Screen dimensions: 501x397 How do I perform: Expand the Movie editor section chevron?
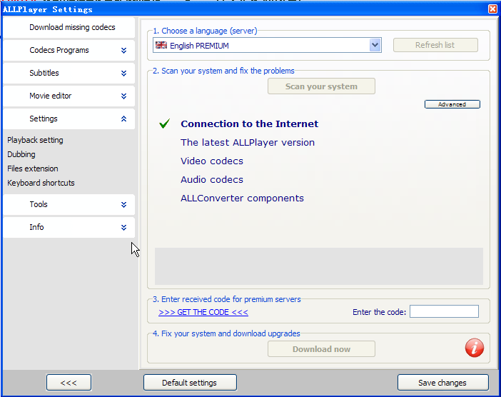[123, 96]
